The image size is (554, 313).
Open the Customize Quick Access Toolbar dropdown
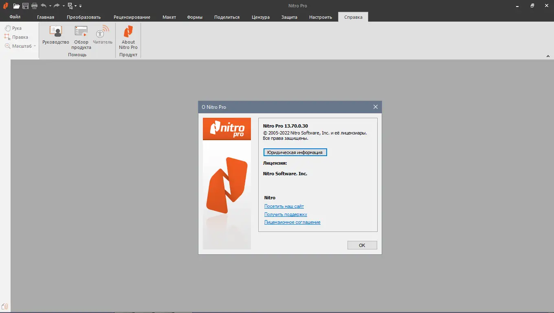tap(80, 6)
